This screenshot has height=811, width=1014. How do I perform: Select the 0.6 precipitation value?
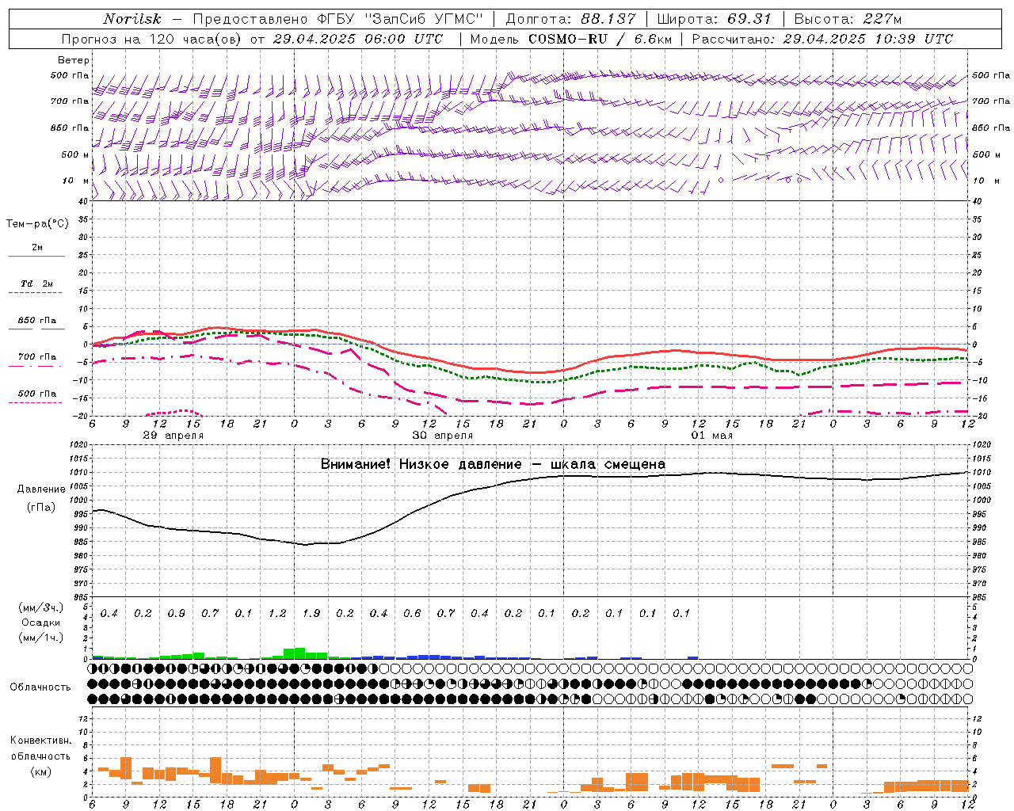[x=412, y=614]
